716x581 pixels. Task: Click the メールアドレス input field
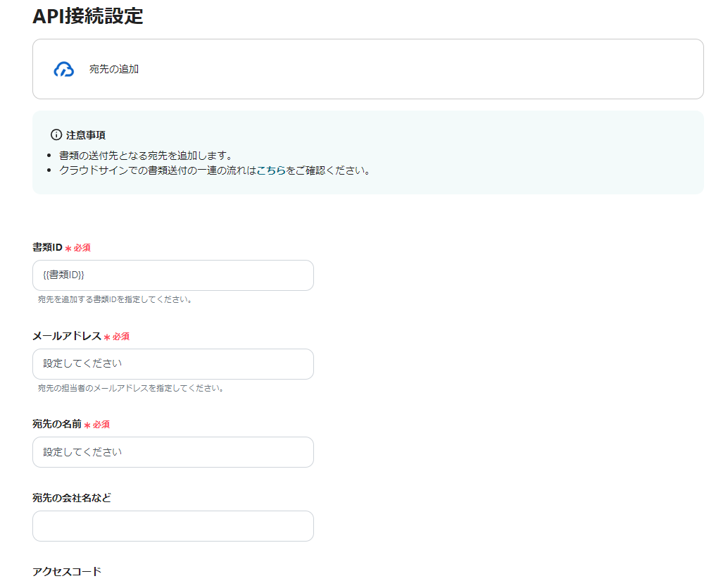[172, 364]
